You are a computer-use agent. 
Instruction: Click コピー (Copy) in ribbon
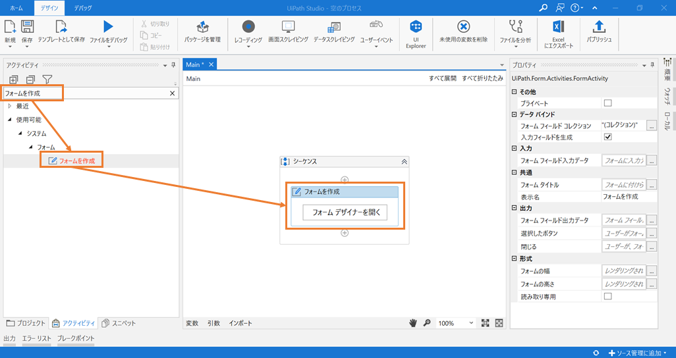click(152, 36)
